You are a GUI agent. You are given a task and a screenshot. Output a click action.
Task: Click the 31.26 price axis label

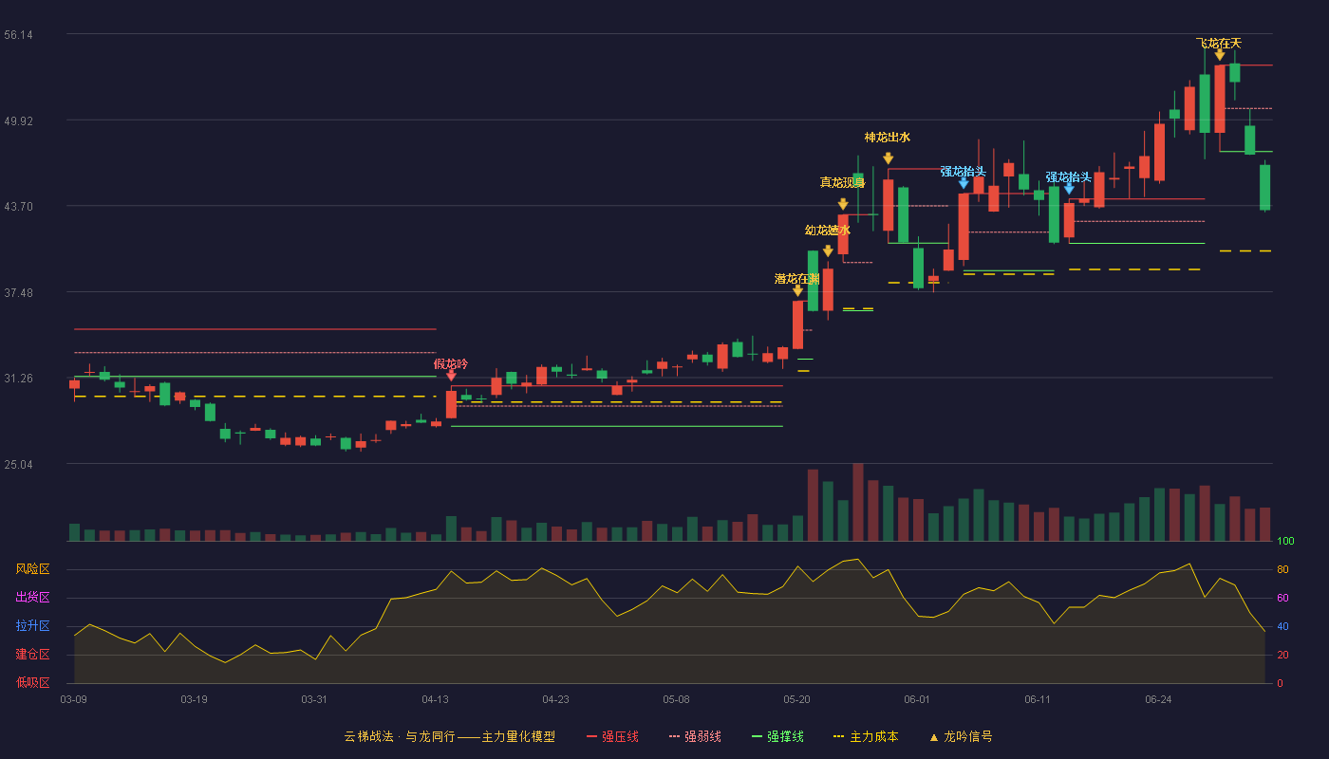(18, 379)
